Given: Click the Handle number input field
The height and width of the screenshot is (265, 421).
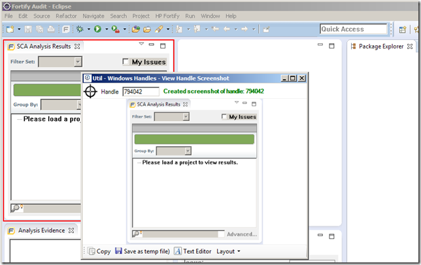Looking at the screenshot, I should tap(140, 92).
